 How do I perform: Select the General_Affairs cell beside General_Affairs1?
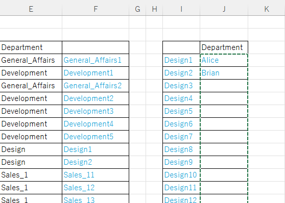tap(31, 60)
